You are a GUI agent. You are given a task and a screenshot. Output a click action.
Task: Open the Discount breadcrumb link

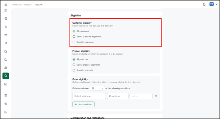click(x=28, y=5)
